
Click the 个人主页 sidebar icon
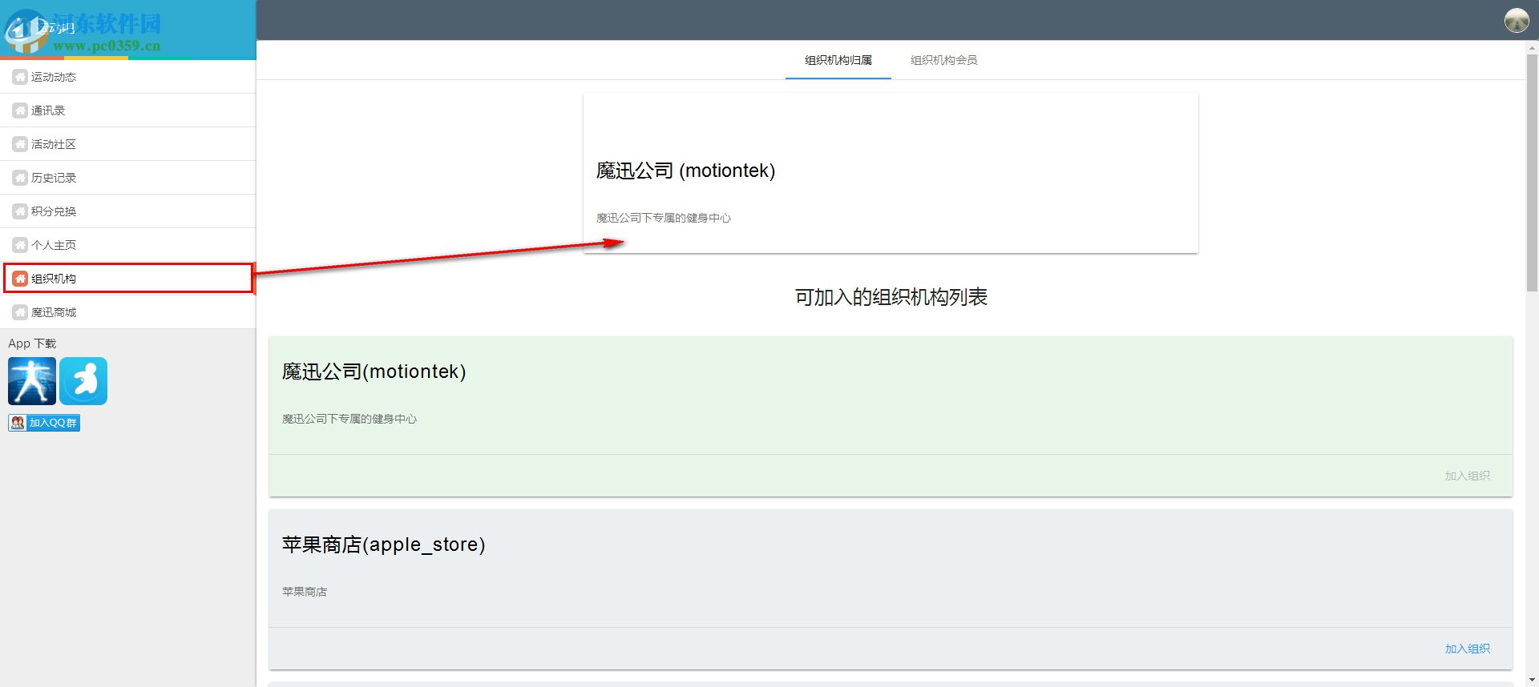20,245
